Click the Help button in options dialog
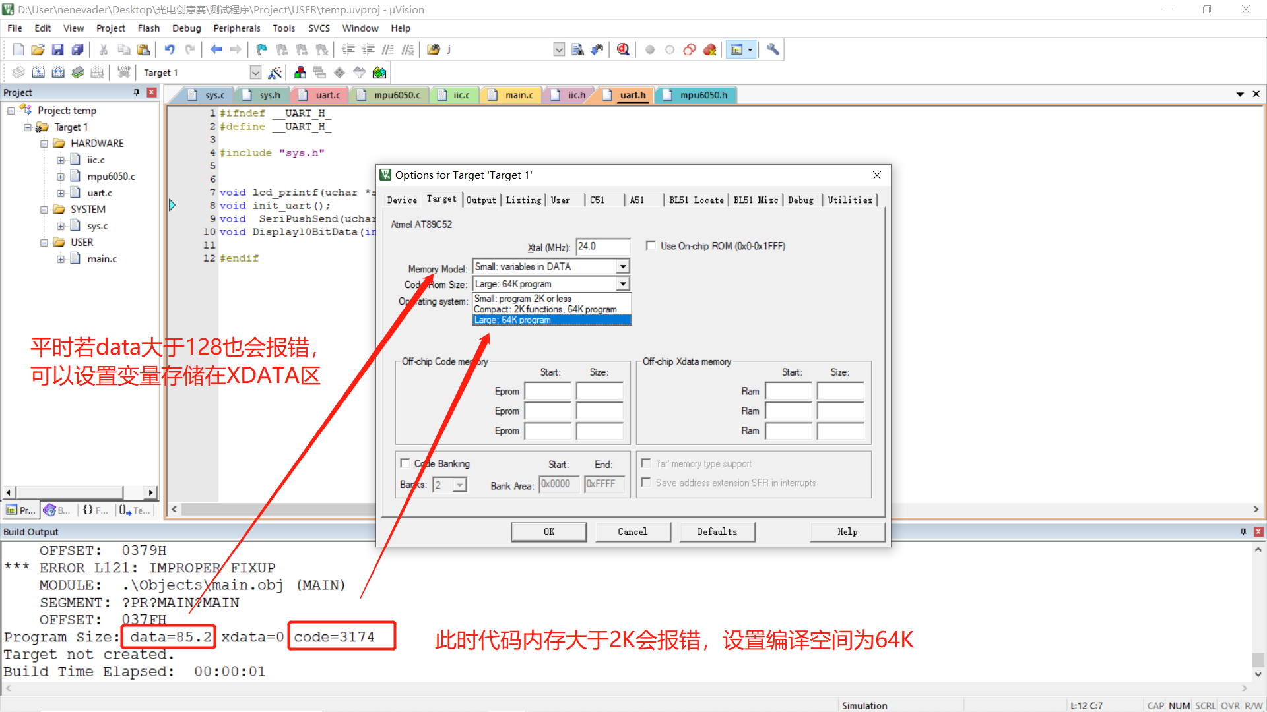This screenshot has height=712, width=1267. pyautogui.click(x=847, y=531)
